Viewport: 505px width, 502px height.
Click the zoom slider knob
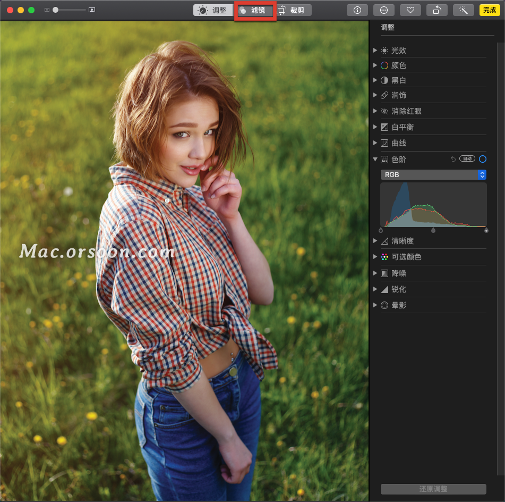[x=55, y=10]
